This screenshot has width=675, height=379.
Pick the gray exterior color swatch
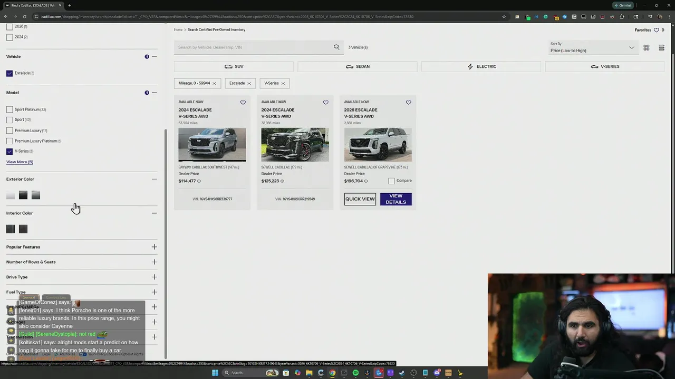point(36,196)
